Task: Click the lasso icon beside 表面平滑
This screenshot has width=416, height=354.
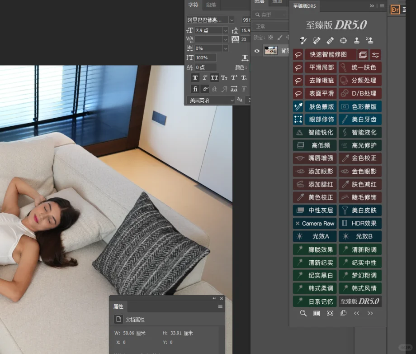Action: (298, 93)
